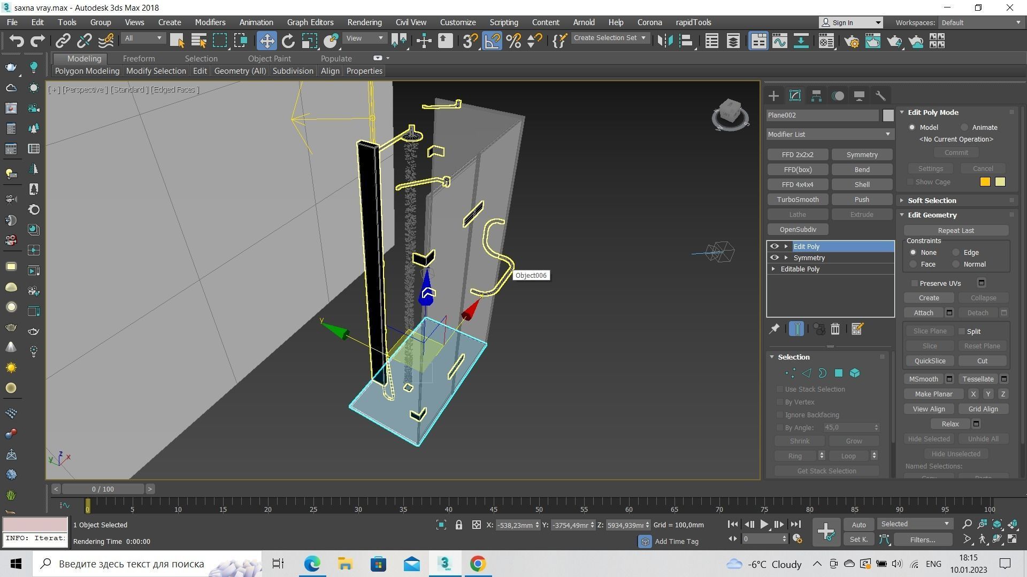Viewport: 1027px width, 577px height.
Task: Click the Undo arrow icon
Action: coord(17,41)
